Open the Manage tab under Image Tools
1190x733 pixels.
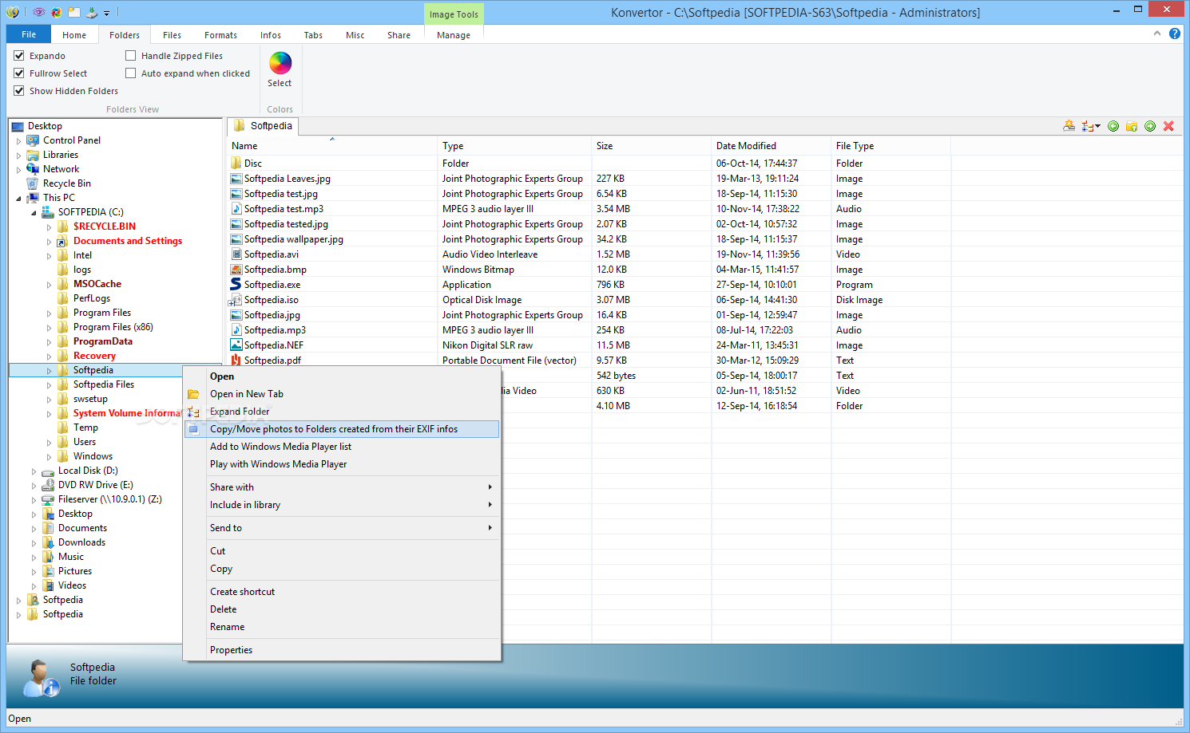pos(454,35)
